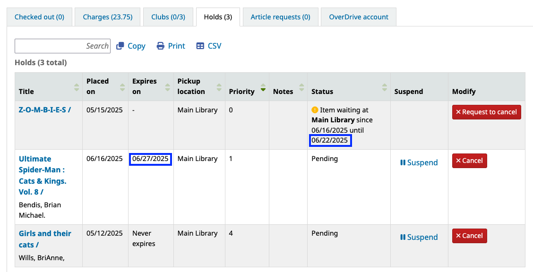Open the Z-O-M-B-I-E-S title link
Image resolution: width=533 pixels, height=272 pixels.
45,110
